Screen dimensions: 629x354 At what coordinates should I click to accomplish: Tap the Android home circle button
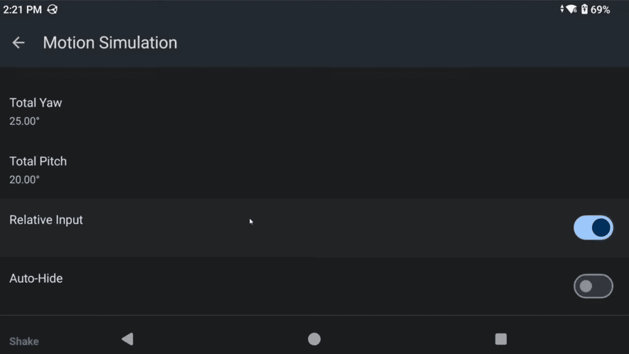(314, 339)
